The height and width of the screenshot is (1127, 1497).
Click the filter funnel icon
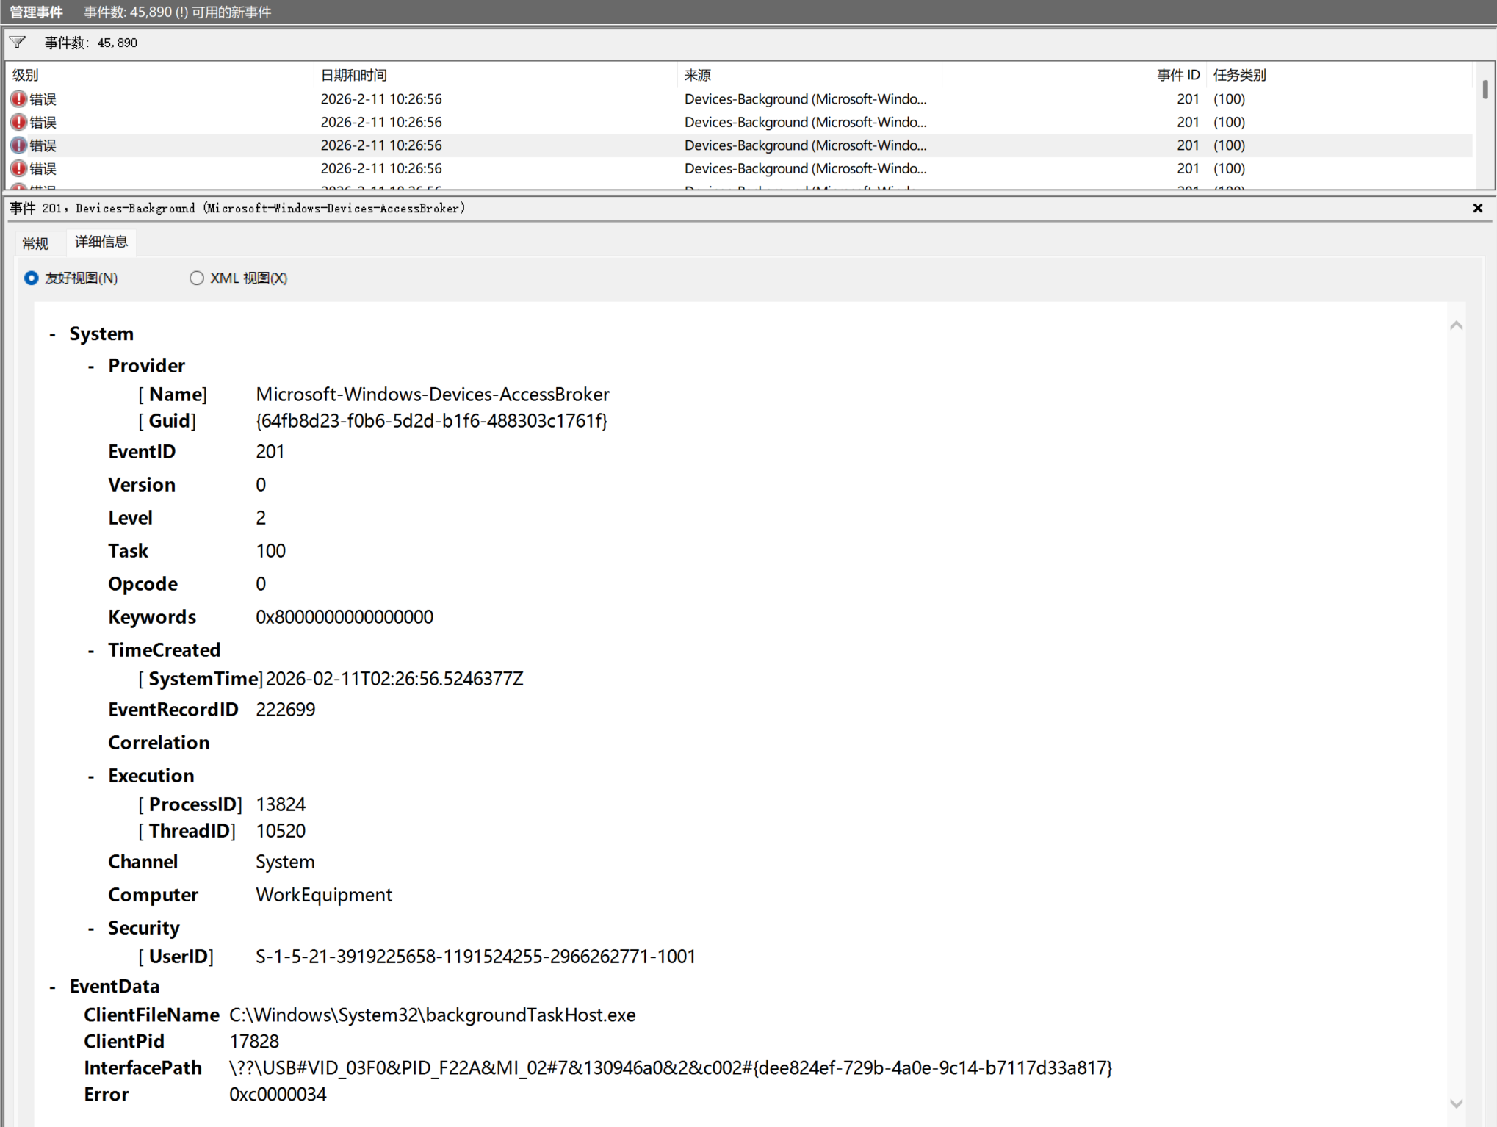pyautogui.click(x=18, y=43)
